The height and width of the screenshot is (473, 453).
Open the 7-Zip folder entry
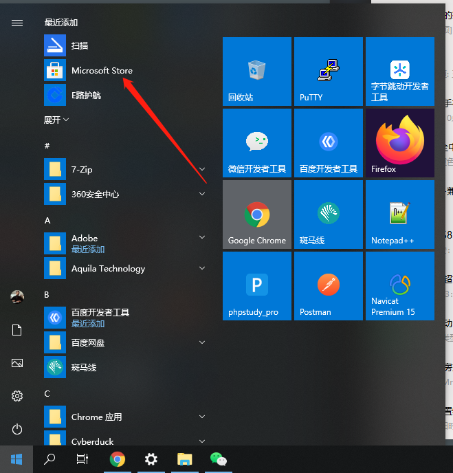[126, 169]
